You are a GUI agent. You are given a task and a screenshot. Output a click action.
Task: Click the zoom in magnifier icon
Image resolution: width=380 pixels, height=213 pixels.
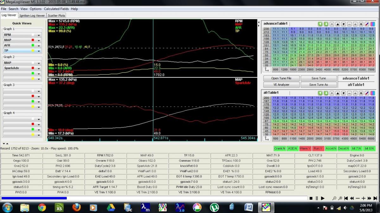point(340,198)
